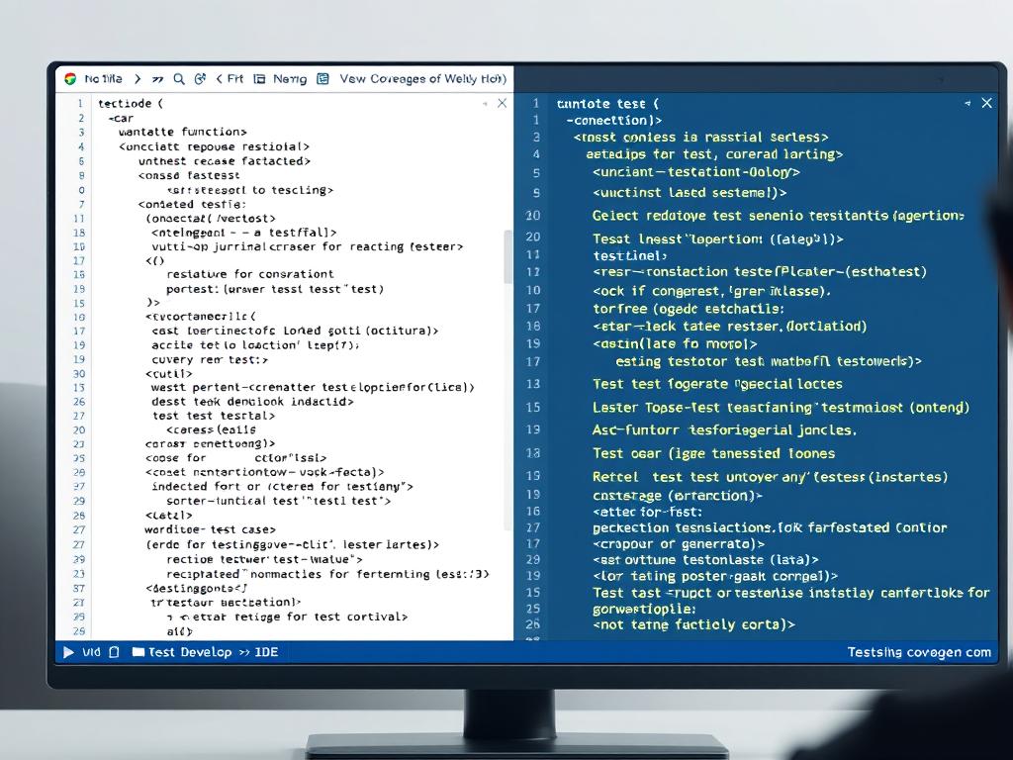Screen dimensions: 1013x760
Task: Click 'Lester Topse-fest' line in right pane
Action: click(x=782, y=407)
